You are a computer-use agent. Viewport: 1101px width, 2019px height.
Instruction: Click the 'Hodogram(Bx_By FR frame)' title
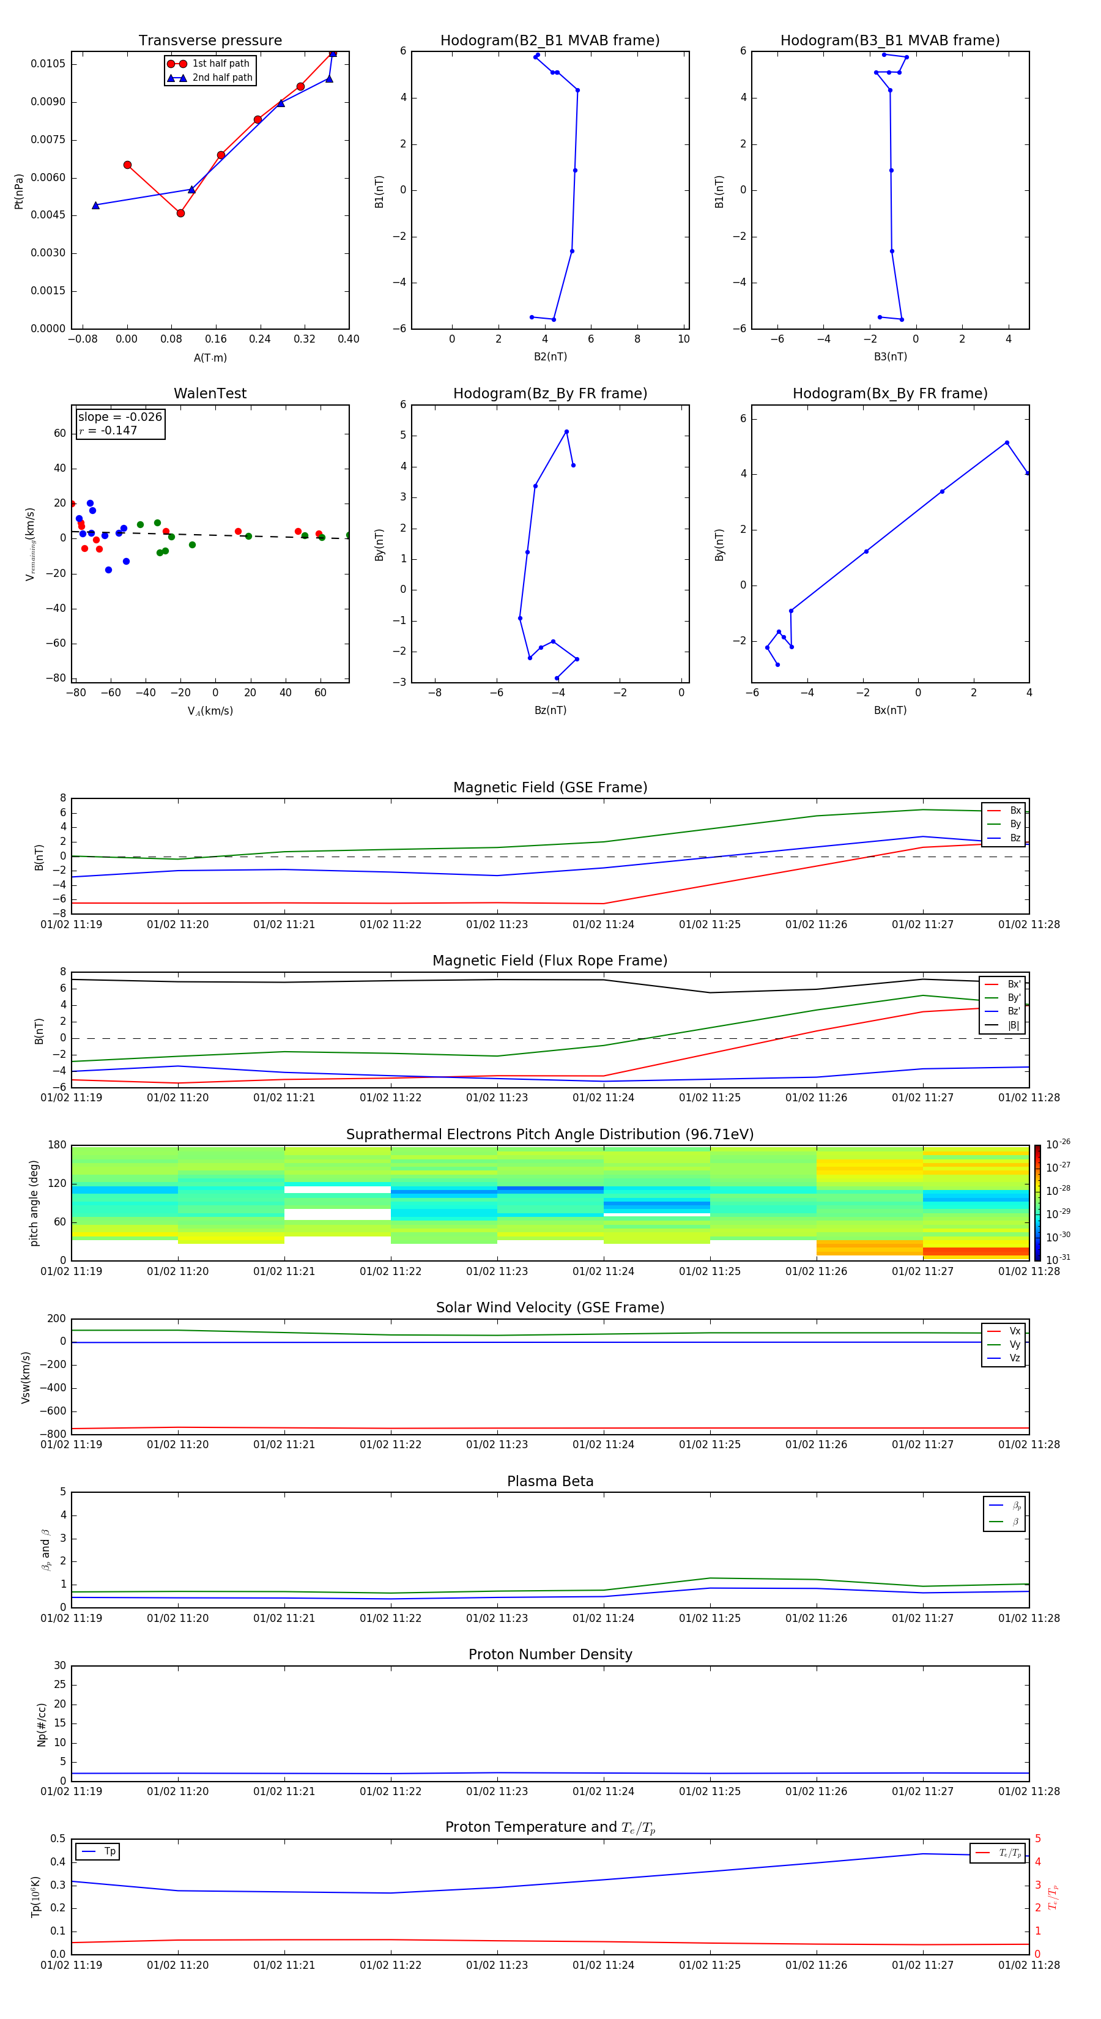(890, 393)
